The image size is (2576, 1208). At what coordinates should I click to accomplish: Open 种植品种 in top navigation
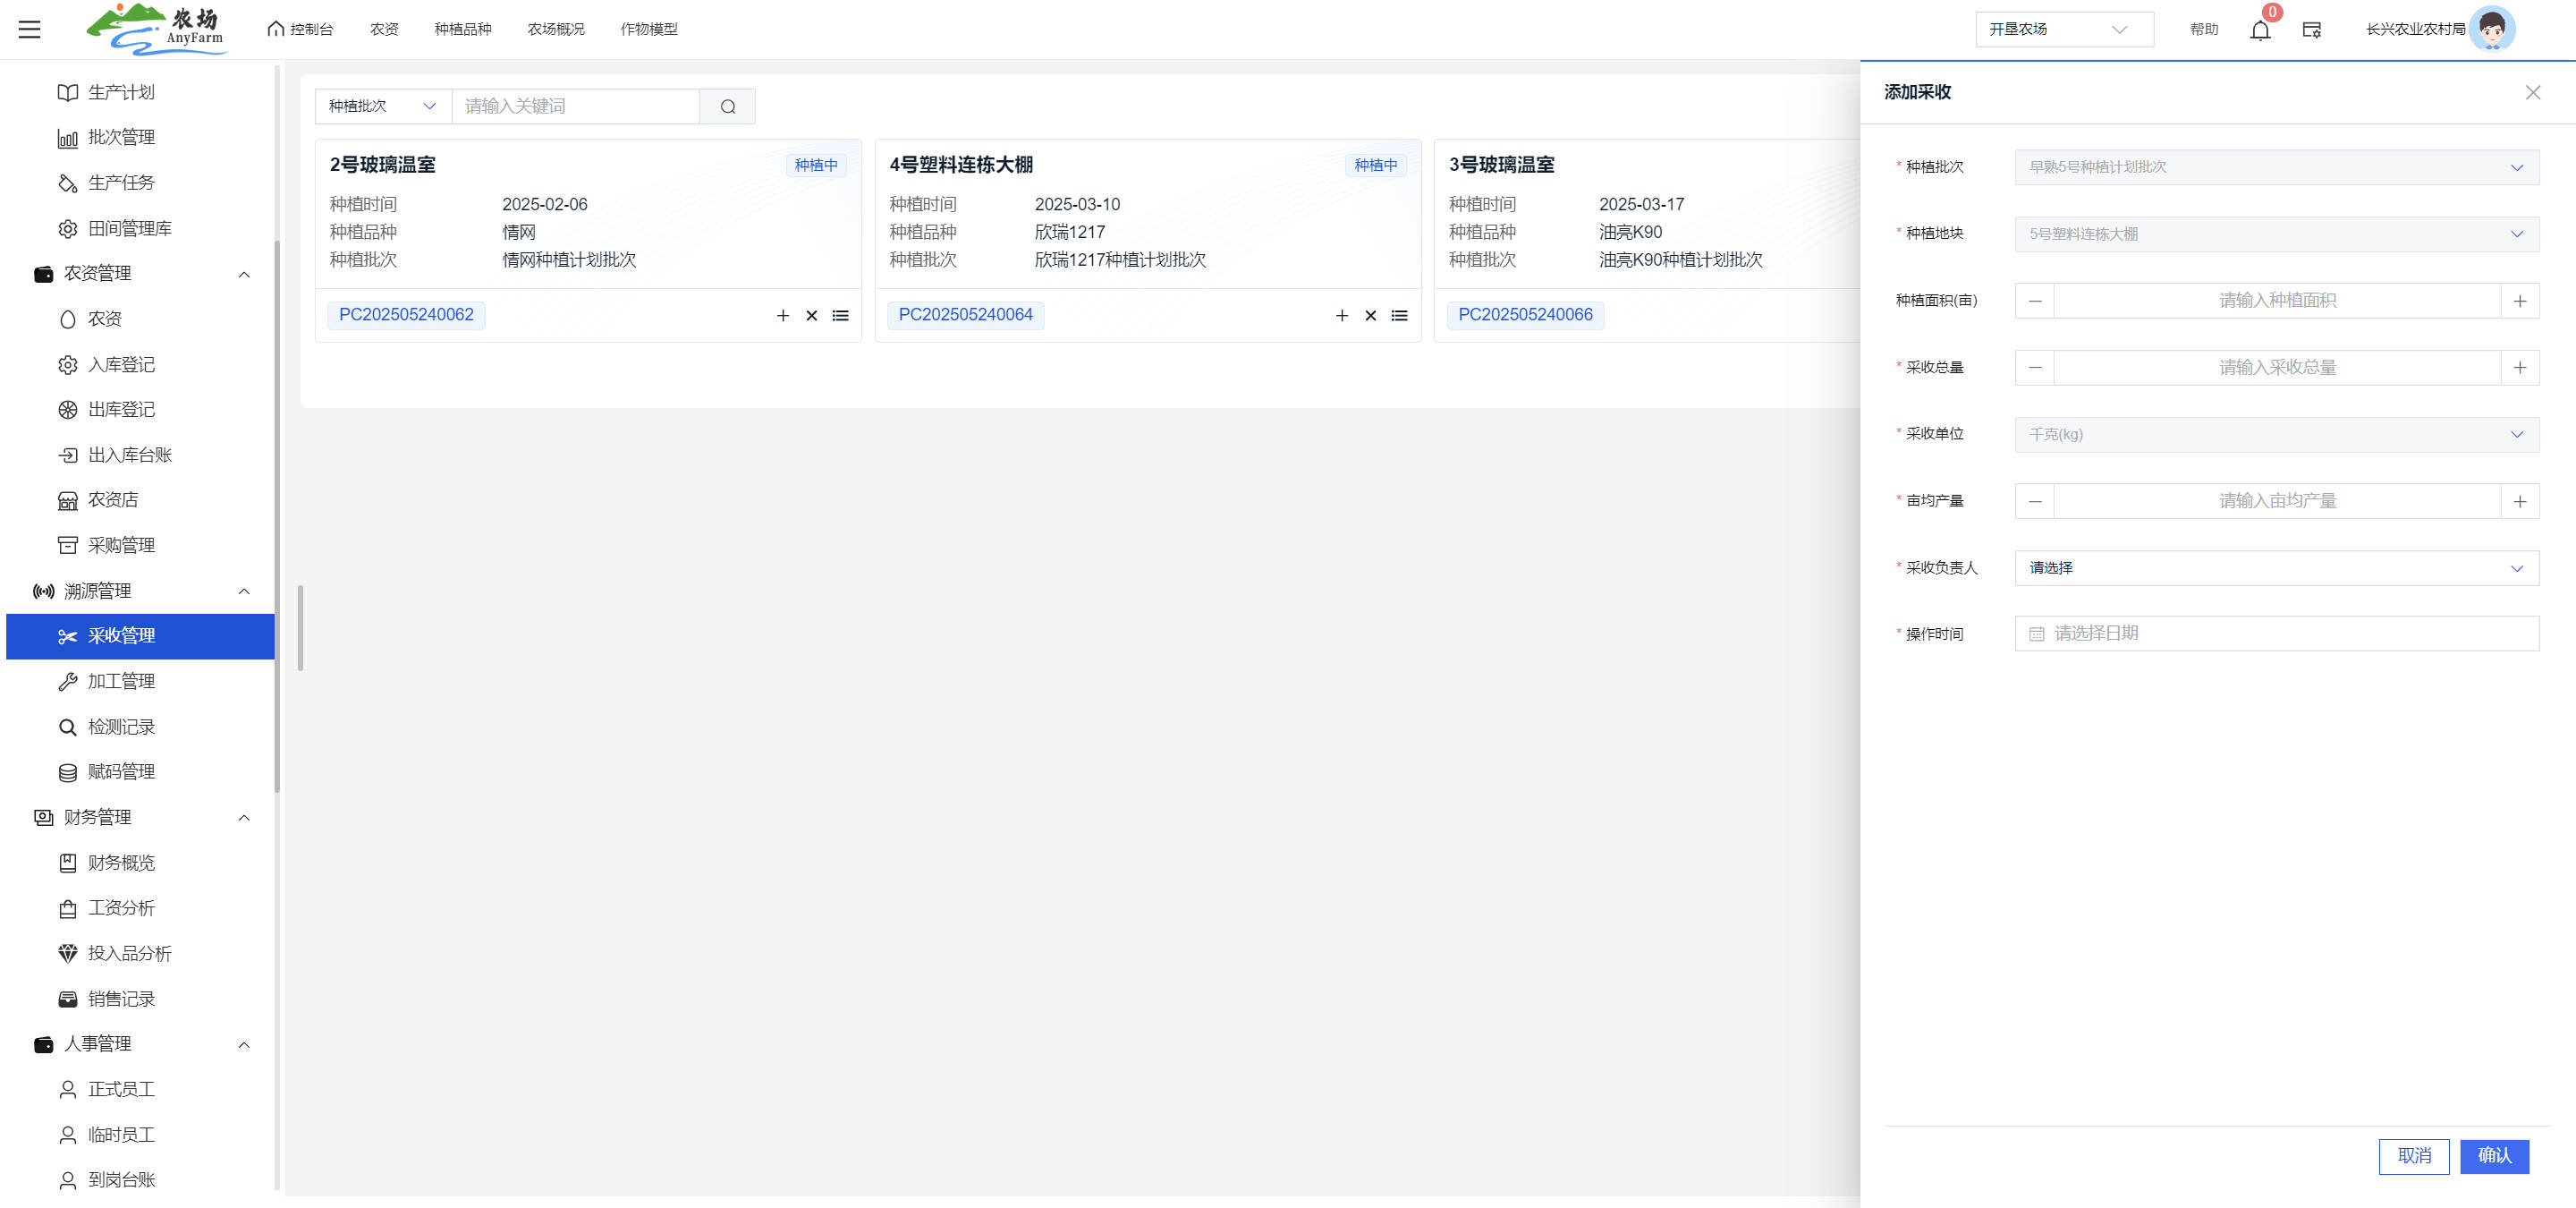(462, 29)
